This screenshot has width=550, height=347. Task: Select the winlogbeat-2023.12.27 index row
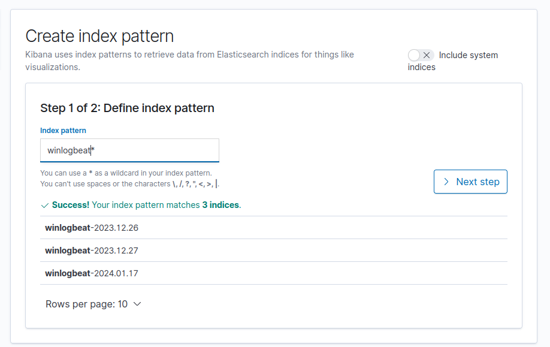[274, 251]
